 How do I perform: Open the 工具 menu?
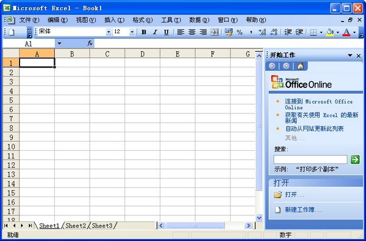coord(171,20)
